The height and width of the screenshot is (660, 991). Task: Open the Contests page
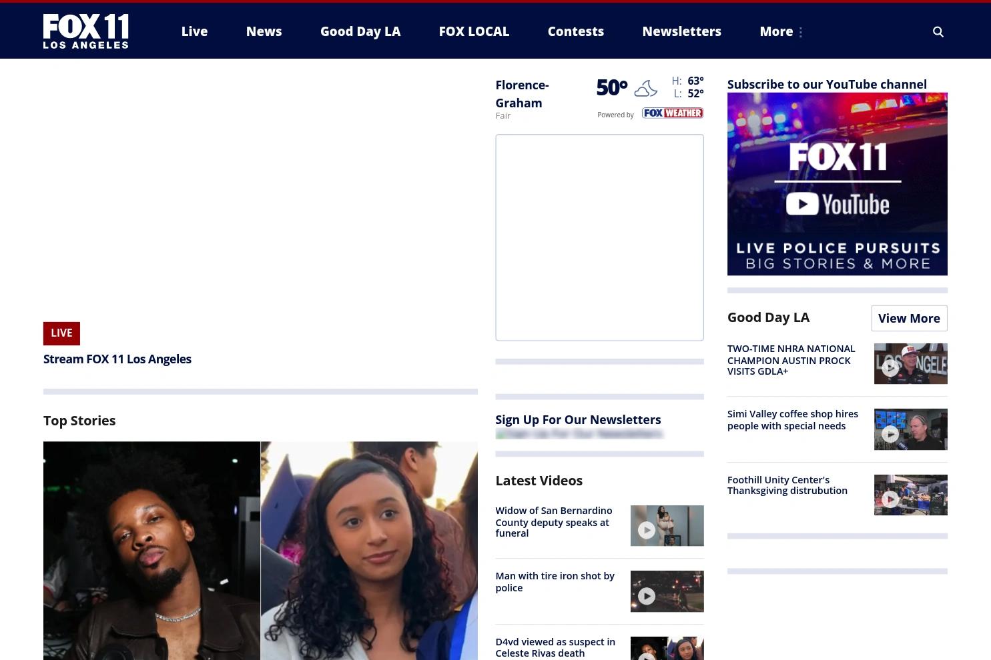(575, 31)
